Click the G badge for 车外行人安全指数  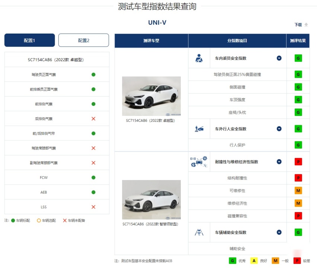(298, 129)
